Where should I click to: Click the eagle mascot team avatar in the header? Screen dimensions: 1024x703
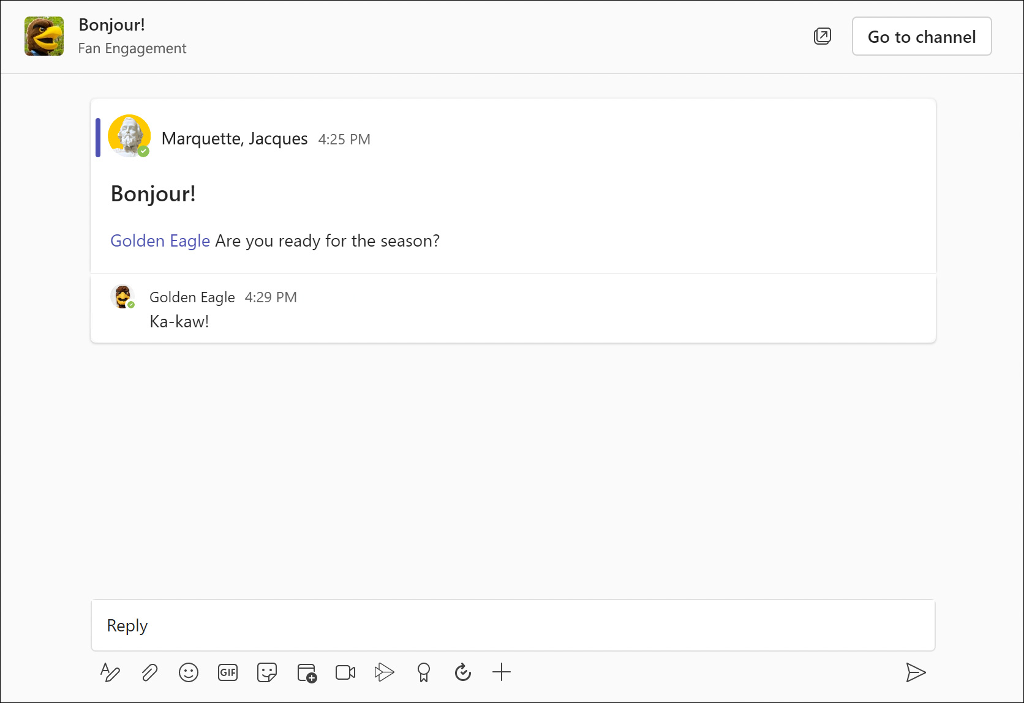44,37
